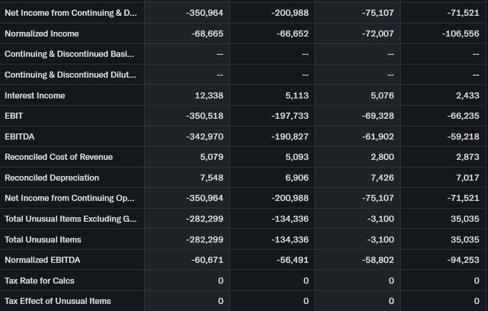Image resolution: width=488 pixels, height=311 pixels.
Task: Select the truncated Continuing & Discontinued Dilut... label
Action: coord(70,75)
